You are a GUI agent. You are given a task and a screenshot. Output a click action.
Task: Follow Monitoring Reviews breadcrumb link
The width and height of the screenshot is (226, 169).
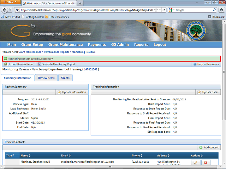point(84,52)
